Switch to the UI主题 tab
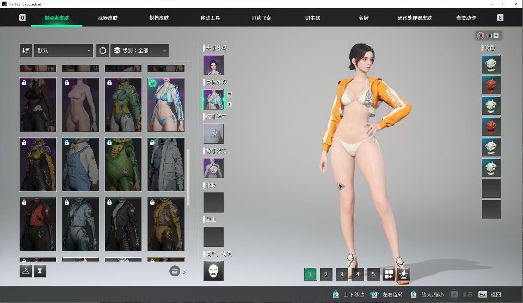 tap(312, 17)
